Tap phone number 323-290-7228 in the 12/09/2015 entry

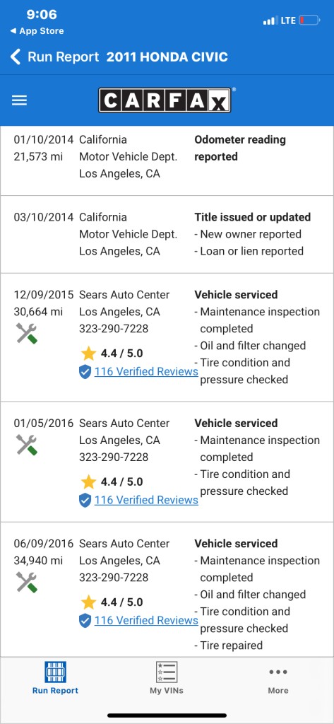point(114,329)
